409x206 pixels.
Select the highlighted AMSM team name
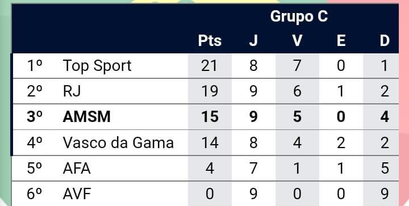pos(86,117)
